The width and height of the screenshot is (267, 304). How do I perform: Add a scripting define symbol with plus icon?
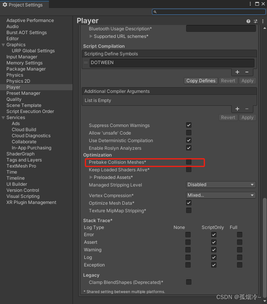coord(237,72)
